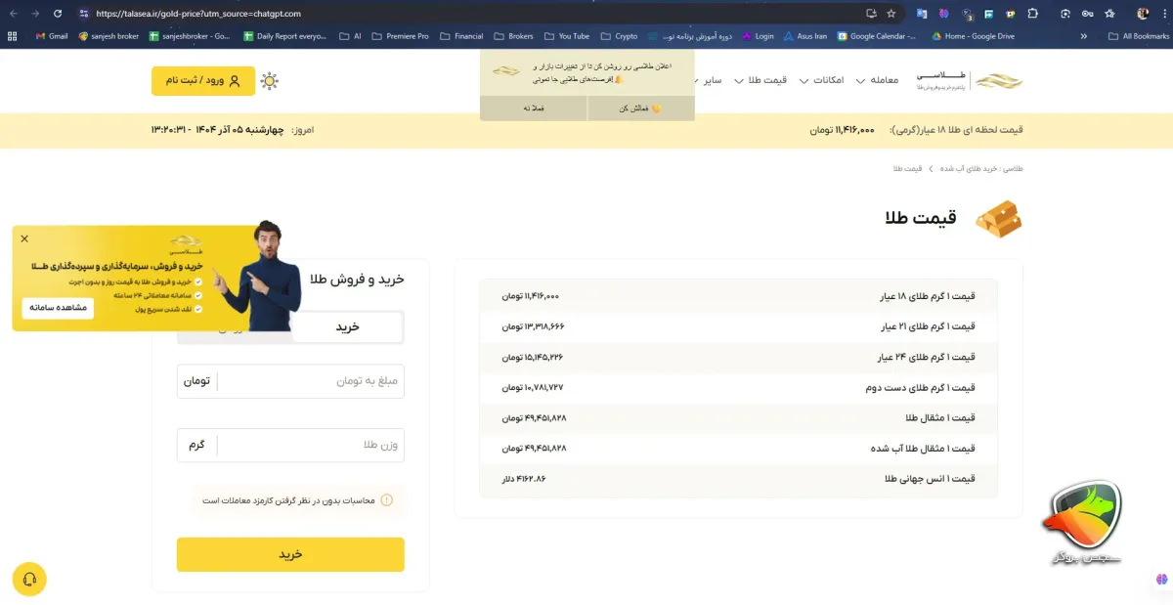Screen dimensions: 1173x605
Task: Open the Financial bookmarks folder
Action: coord(461,36)
